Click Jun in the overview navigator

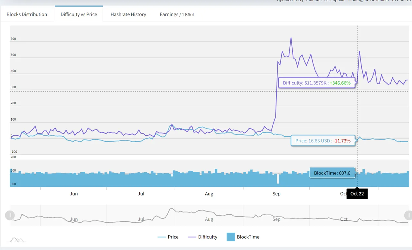click(74, 219)
